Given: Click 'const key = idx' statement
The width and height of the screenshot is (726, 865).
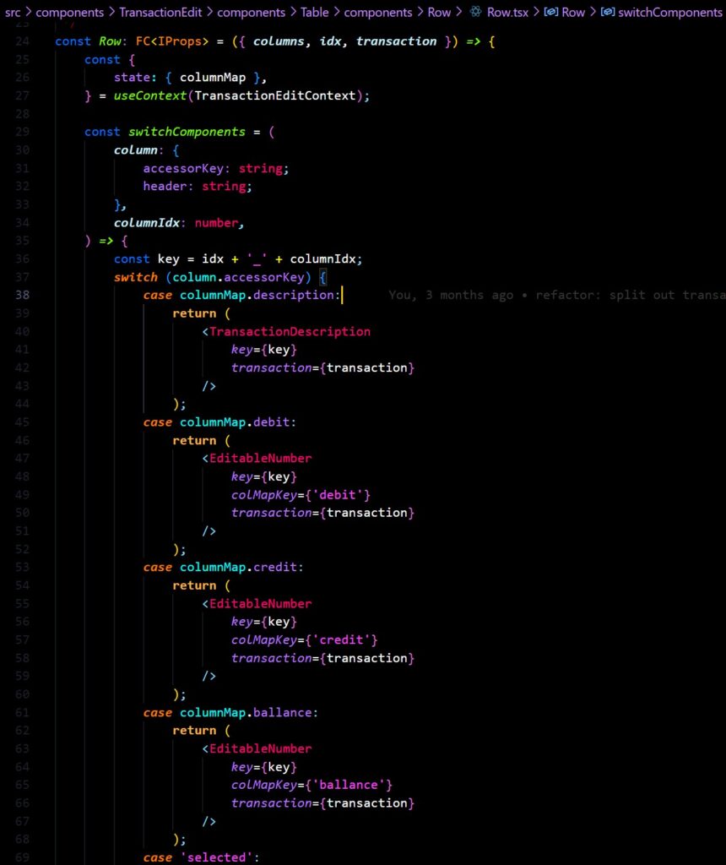Looking at the screenshot, I should point(169,258).
